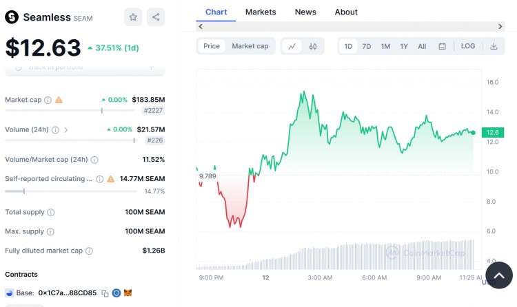Click the 14.77% supply percentage text
The width and height of the screenshot is (517, 307).
click(154, 191)
